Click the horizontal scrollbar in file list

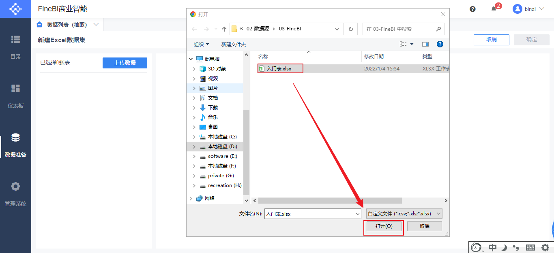(x=330, y=200)
